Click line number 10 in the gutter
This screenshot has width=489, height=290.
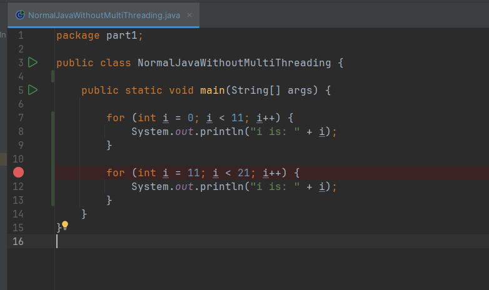pyautogui.click(x=18, y=159)
